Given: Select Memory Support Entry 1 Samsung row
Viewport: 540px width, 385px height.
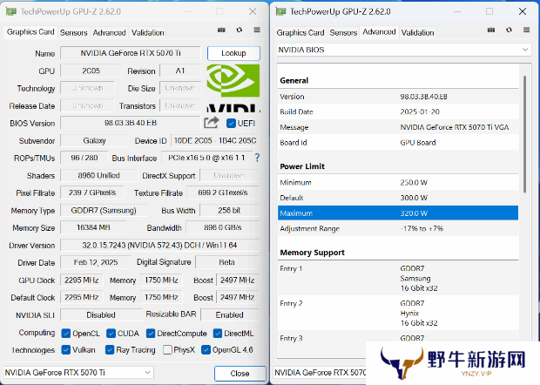Looking at the screenshot, I should point(398,278).
